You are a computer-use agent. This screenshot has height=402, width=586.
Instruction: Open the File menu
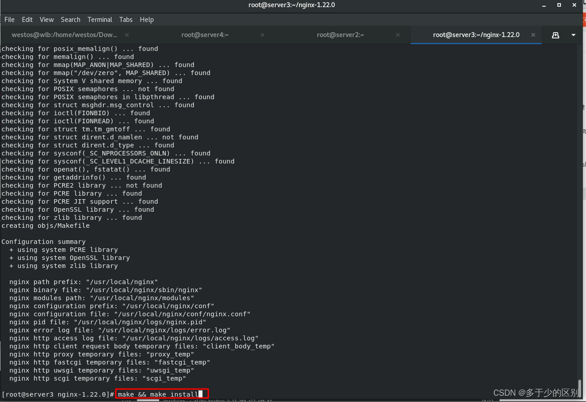[9, 20]
